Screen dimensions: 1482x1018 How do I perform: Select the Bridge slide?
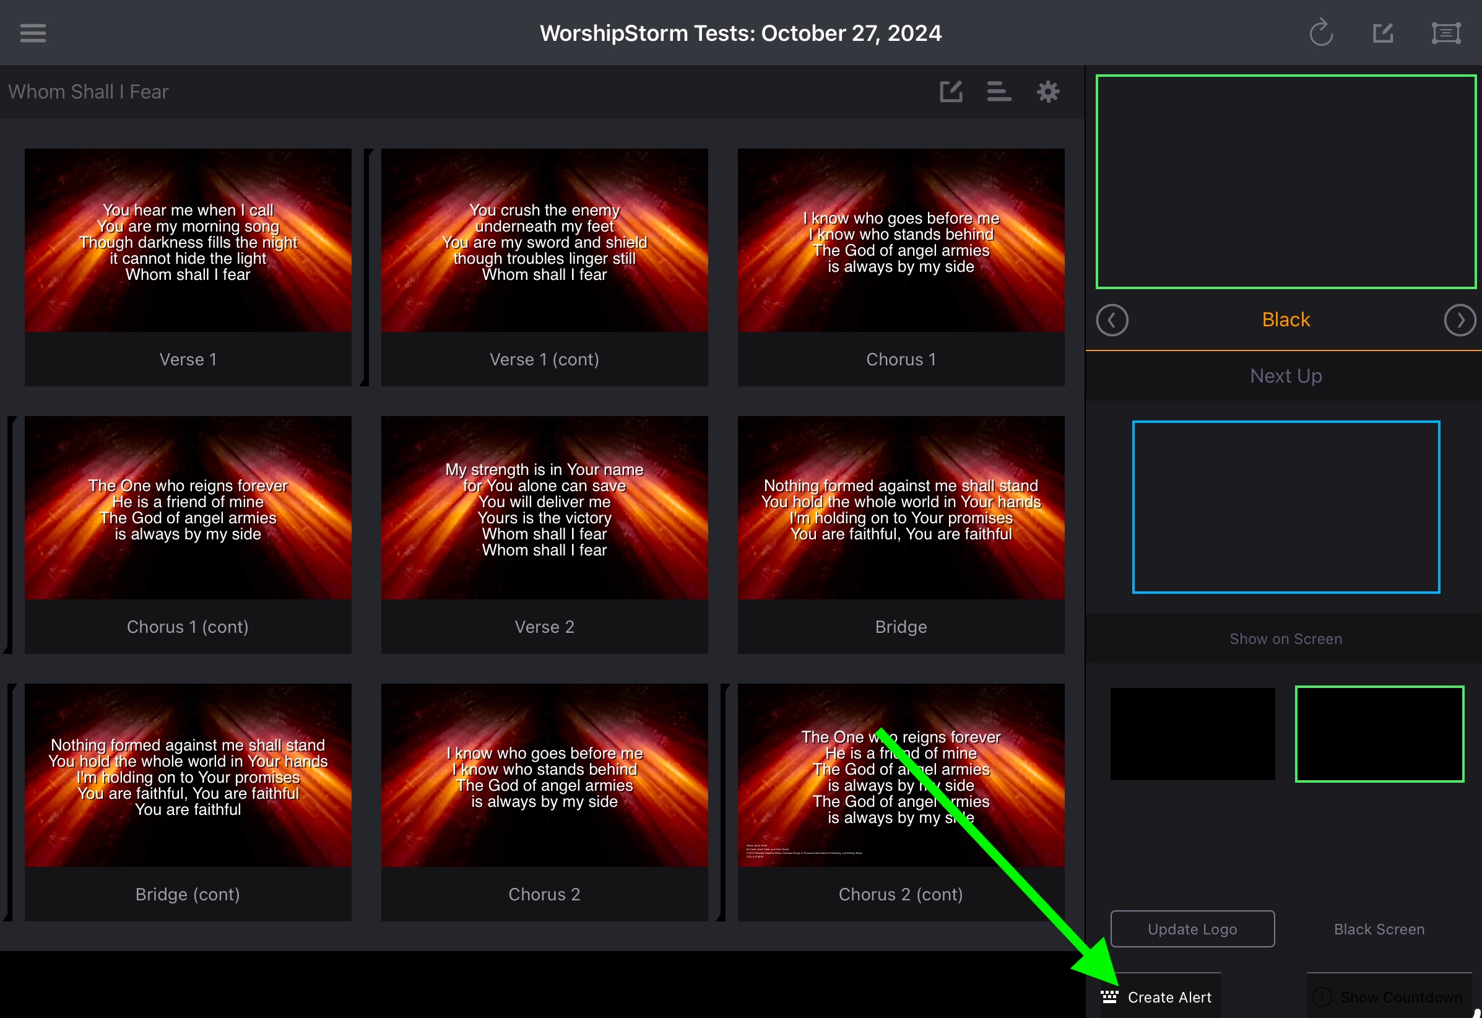pyautogui.click(x=901, y=534)
